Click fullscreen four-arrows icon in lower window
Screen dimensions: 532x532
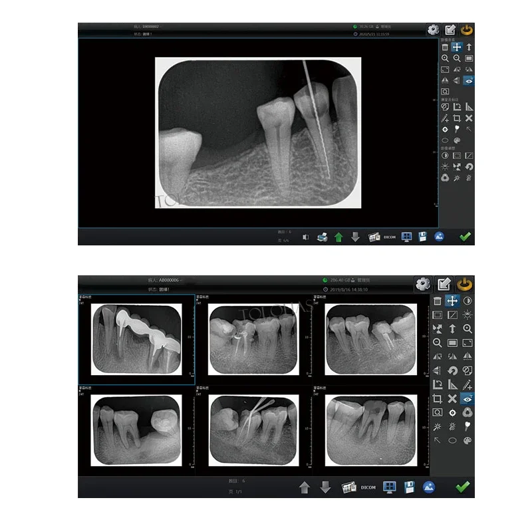tap(438, 329)
